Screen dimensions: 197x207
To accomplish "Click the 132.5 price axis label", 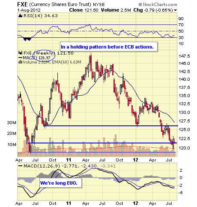I will pyautogui.click(x=184, y=103).
